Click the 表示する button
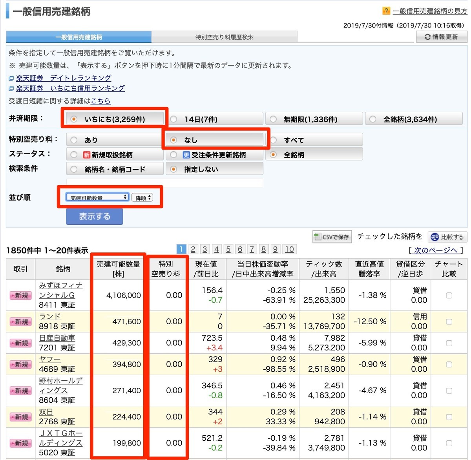 95,216
